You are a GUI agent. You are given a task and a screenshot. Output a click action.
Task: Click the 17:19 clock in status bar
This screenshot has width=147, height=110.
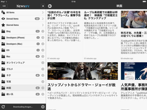click(x=73, y=2)
